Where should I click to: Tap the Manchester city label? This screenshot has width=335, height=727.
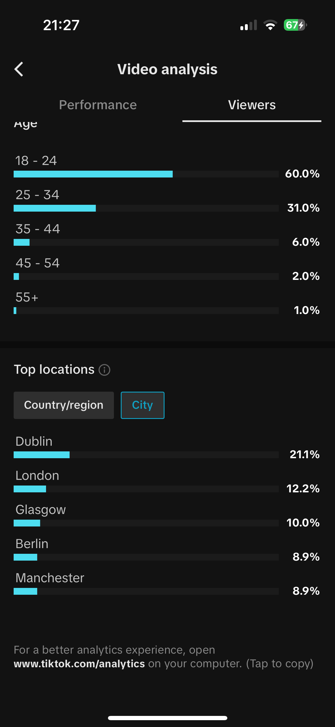coord(50,578)
